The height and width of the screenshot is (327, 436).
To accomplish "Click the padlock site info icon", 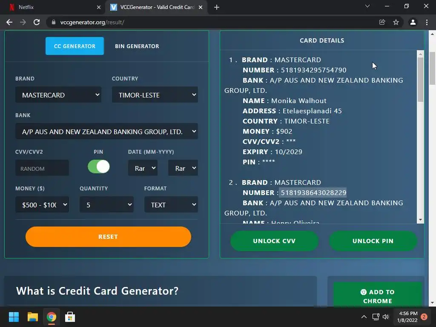I will point(54,22).
